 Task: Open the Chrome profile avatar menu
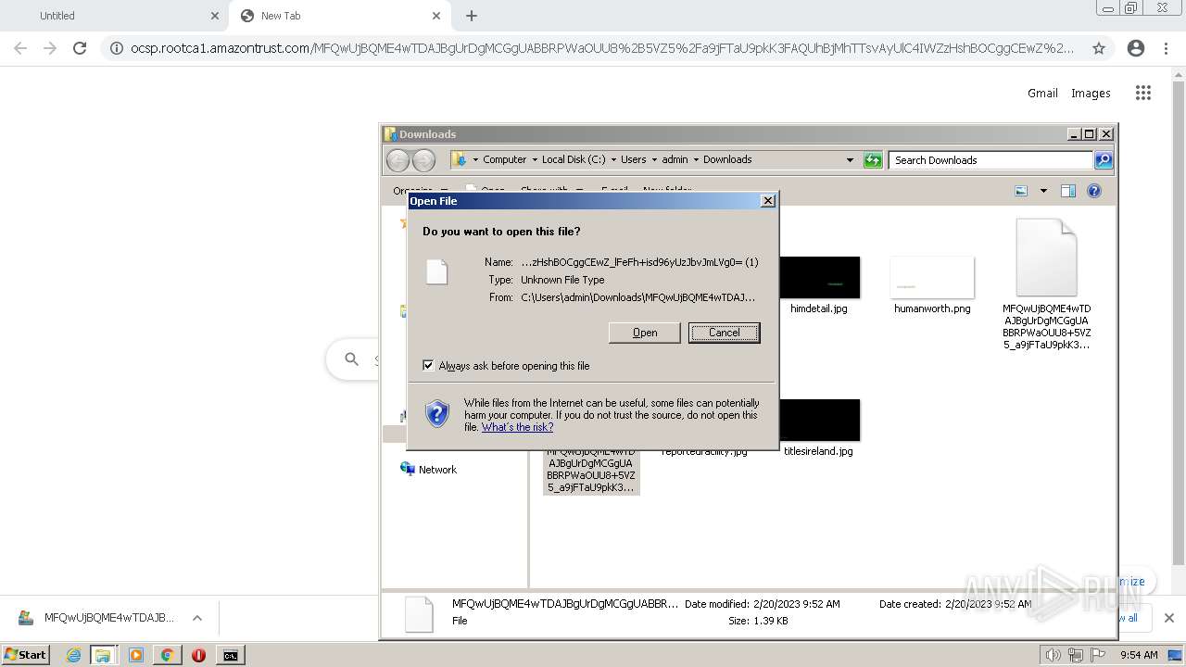click(x=1136, y=48)
